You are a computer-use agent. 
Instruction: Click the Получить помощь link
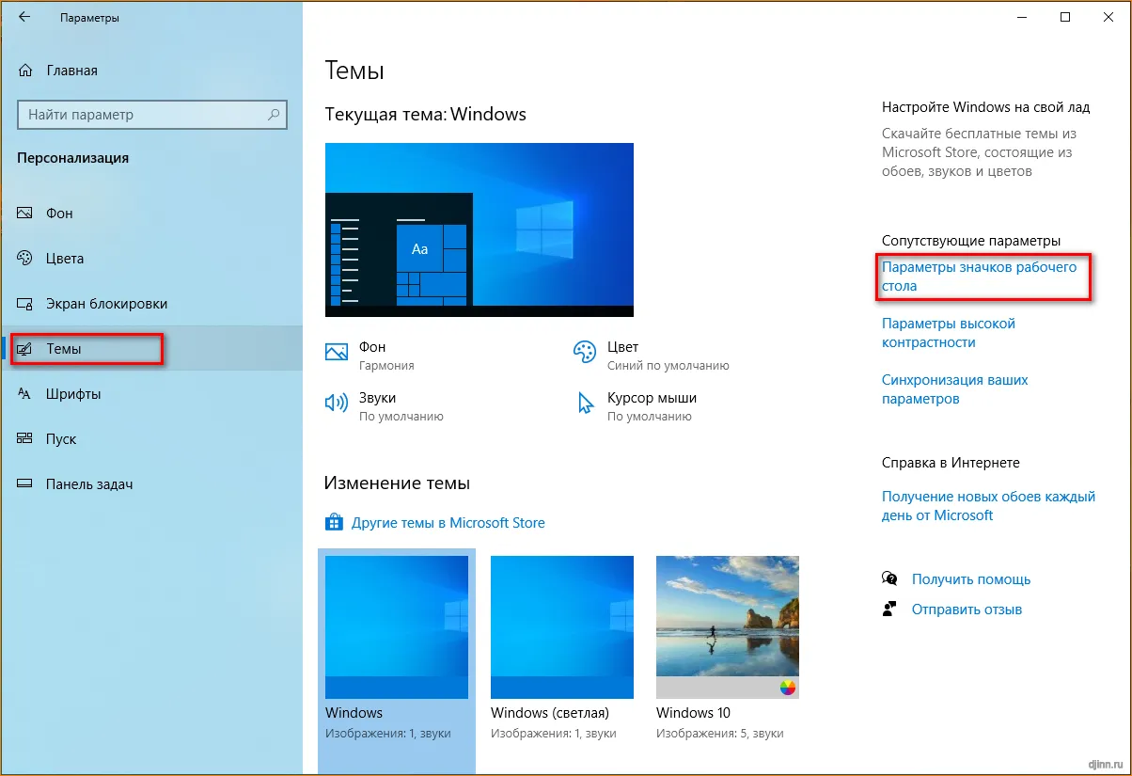[971, 579]
